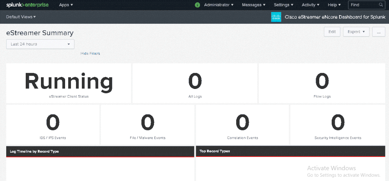Click the Cisco eStreamer eNcore Dashboard title
This screenshot has height=181, width=389.
point(335,17)
